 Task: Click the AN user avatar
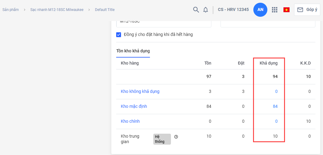(260, 10)
